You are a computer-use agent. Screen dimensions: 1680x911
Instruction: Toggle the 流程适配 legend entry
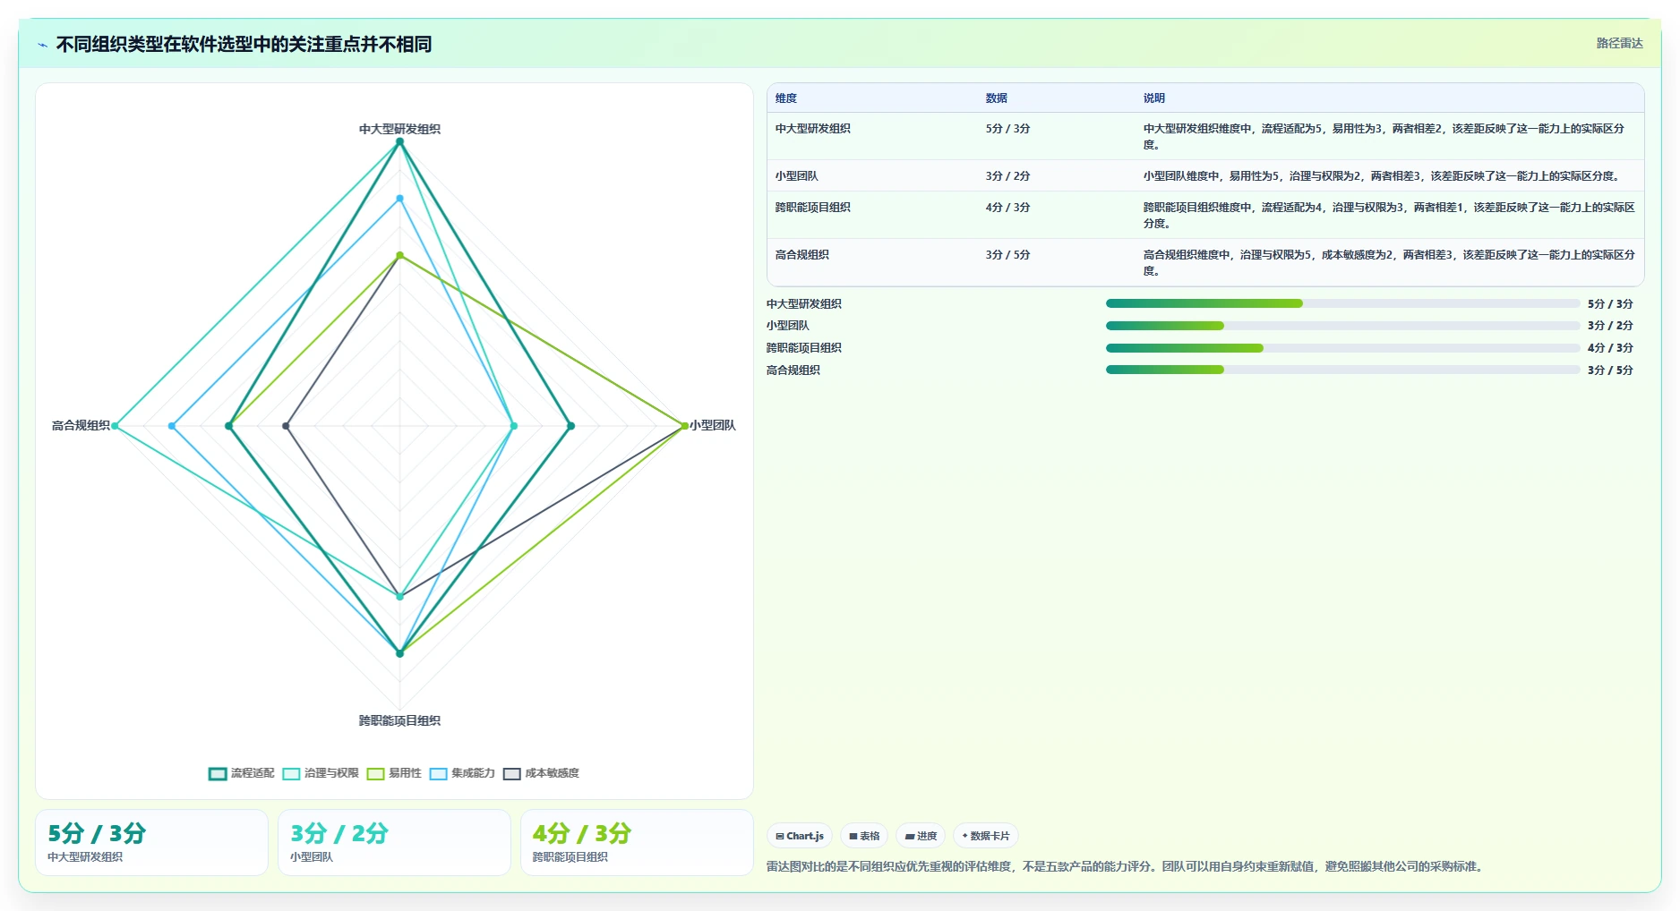click(242, 773)
